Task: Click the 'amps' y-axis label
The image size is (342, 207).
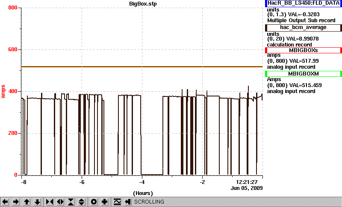Action: point(3,91)
